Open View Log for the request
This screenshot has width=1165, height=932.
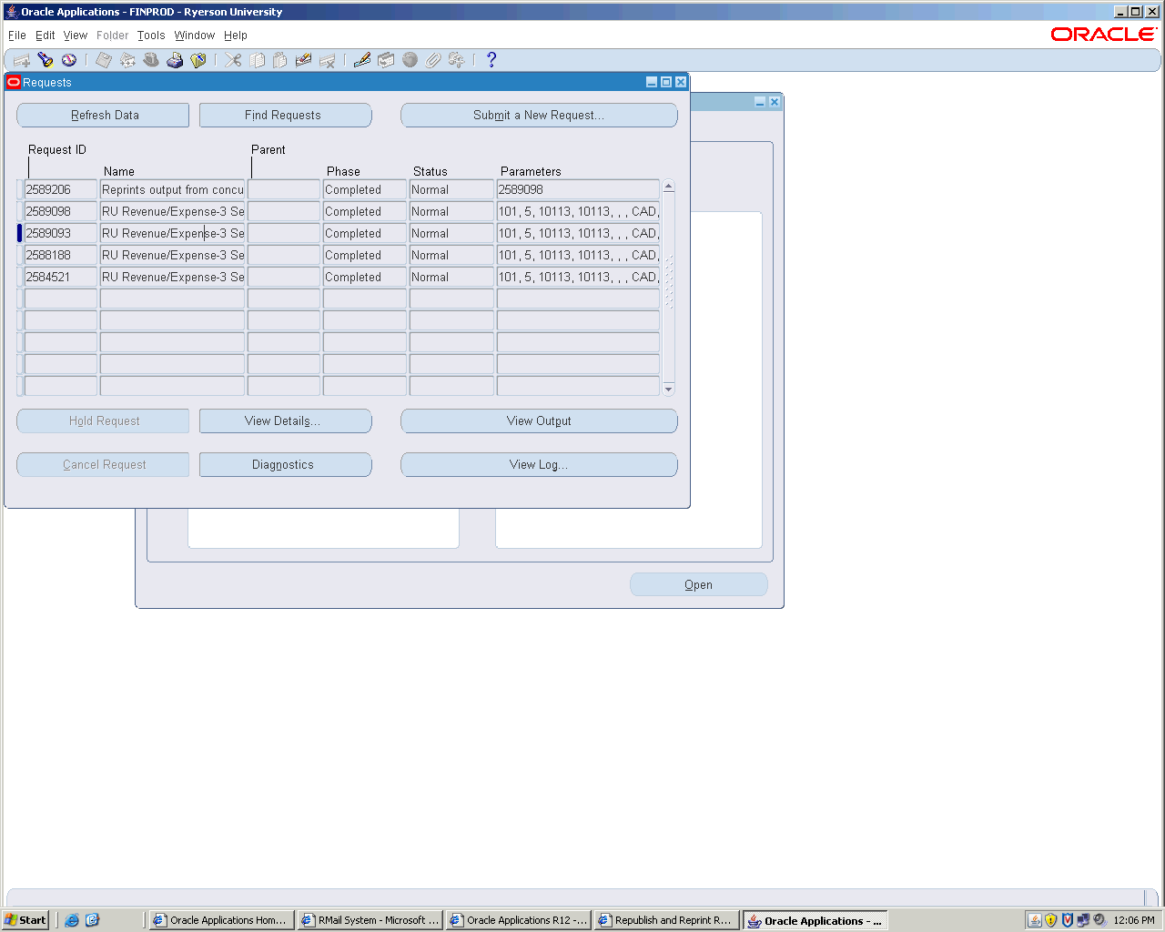[539, 465]
